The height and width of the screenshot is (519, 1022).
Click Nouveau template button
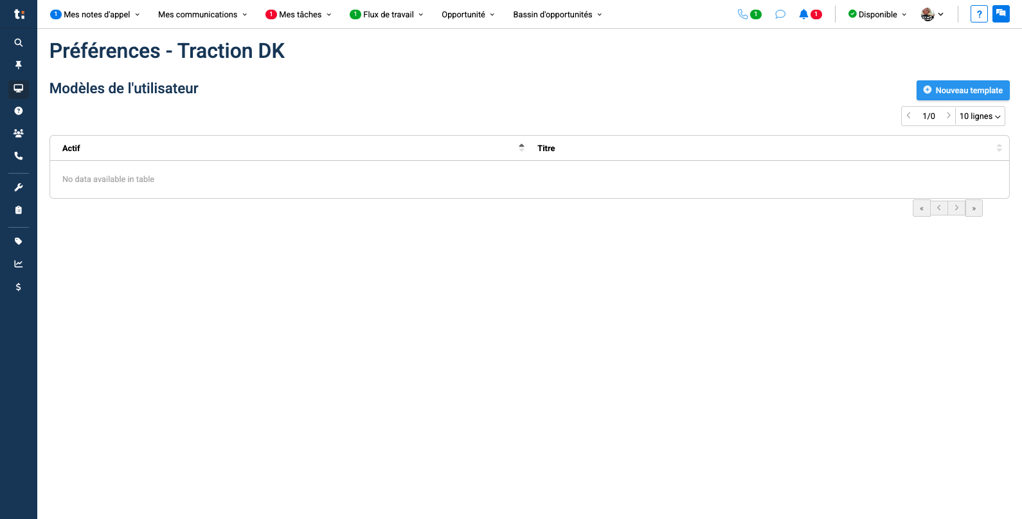point(963,90)
